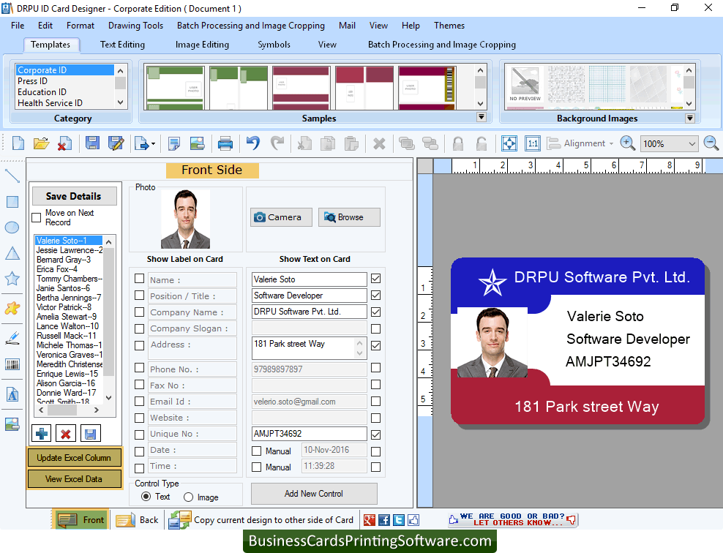Toggle show text for Unique No AMJPT34692
This screenshot has height=553, width=723.
[x=376, y=434]
